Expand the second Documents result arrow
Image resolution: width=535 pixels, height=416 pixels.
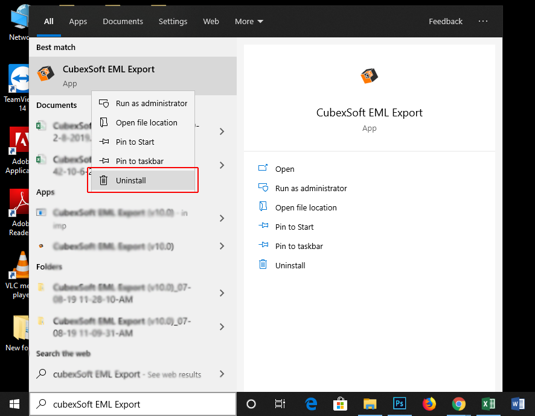(x=222, y=165)
